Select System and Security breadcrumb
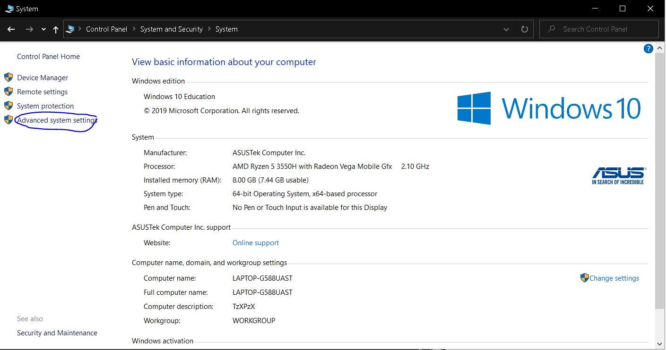Image resolution: width=666 pixels, height=350 pixels. pyautogui.click(x=172, y=29)
